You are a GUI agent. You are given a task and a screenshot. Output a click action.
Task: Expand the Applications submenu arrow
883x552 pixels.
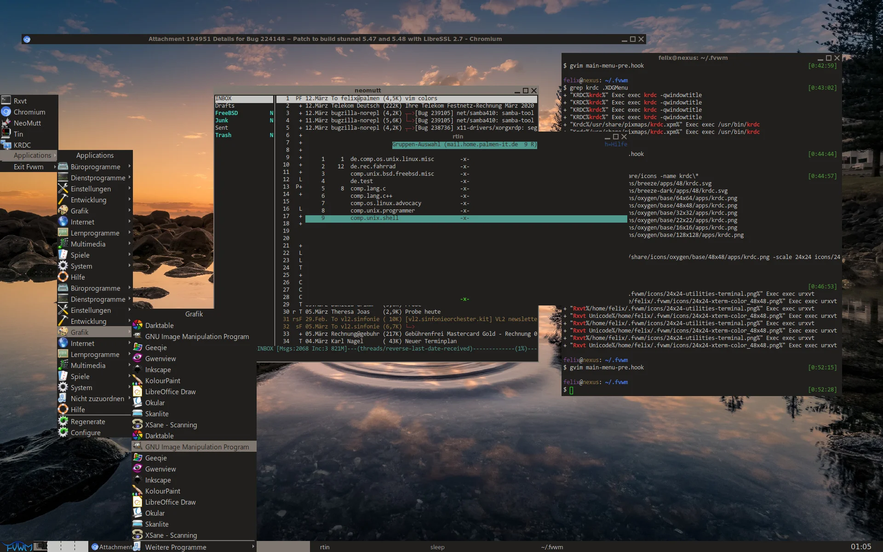(55, 155)
